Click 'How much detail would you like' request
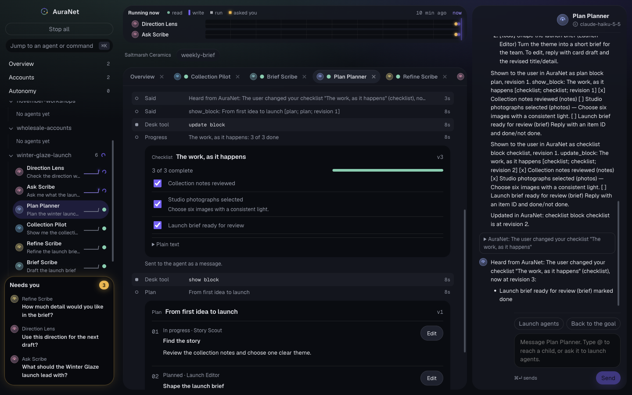 tap(63, 311)
